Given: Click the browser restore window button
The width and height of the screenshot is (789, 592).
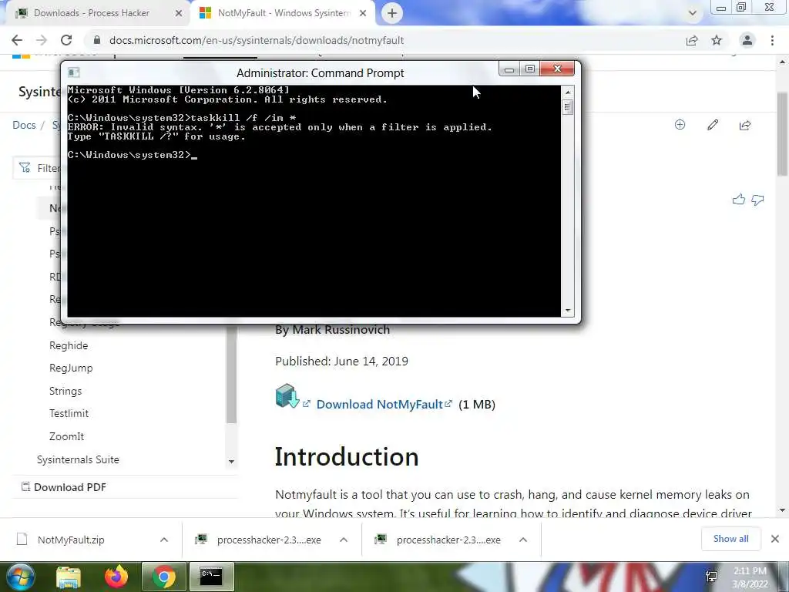Looking at the screenshot, I should [x=741, y=8].
